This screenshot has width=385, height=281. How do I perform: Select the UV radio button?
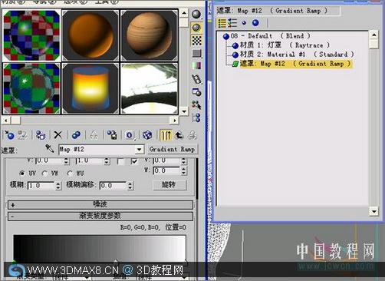pos(22,174)
